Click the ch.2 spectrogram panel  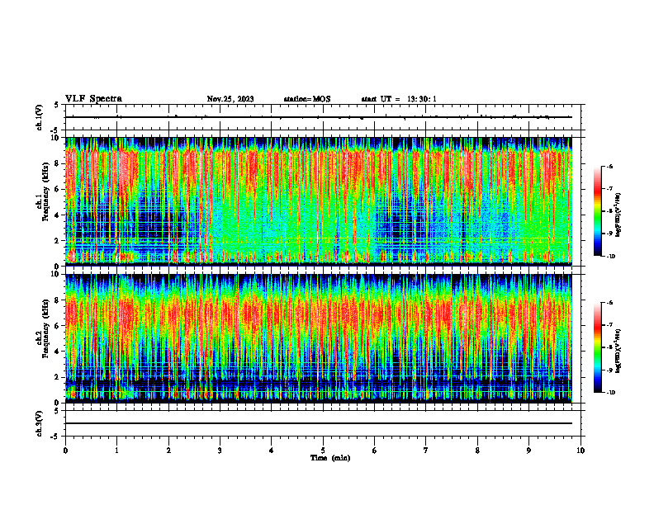coord(318,338)
